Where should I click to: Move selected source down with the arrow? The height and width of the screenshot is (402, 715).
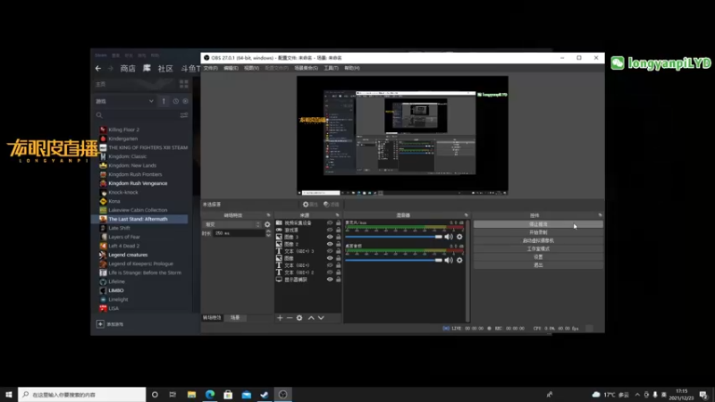tap(321, 318)
